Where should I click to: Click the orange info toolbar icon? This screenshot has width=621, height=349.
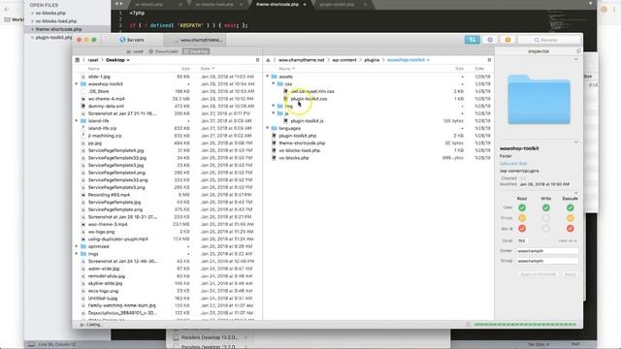[507, 40]
